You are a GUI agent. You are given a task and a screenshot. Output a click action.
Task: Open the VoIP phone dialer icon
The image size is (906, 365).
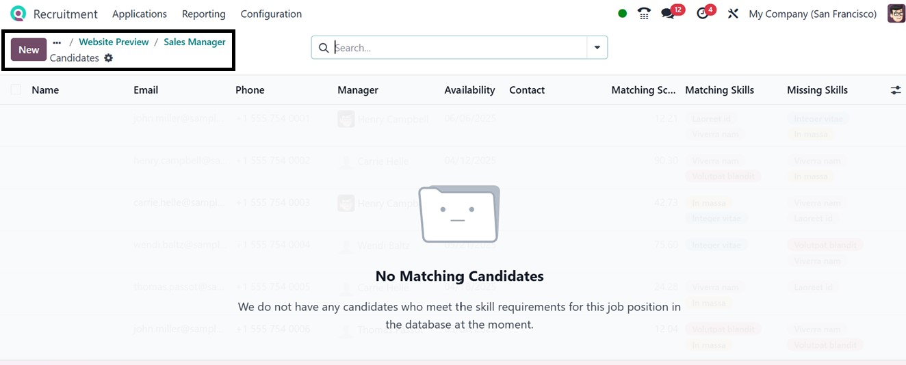[643, 14]
